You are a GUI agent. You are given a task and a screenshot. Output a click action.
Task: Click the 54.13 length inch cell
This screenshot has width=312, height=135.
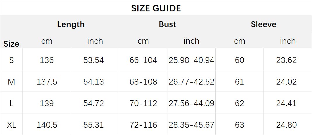(93, 82)
